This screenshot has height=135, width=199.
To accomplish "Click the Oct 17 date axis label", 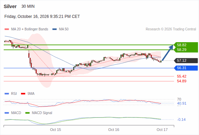I will (x=162, y=130).
